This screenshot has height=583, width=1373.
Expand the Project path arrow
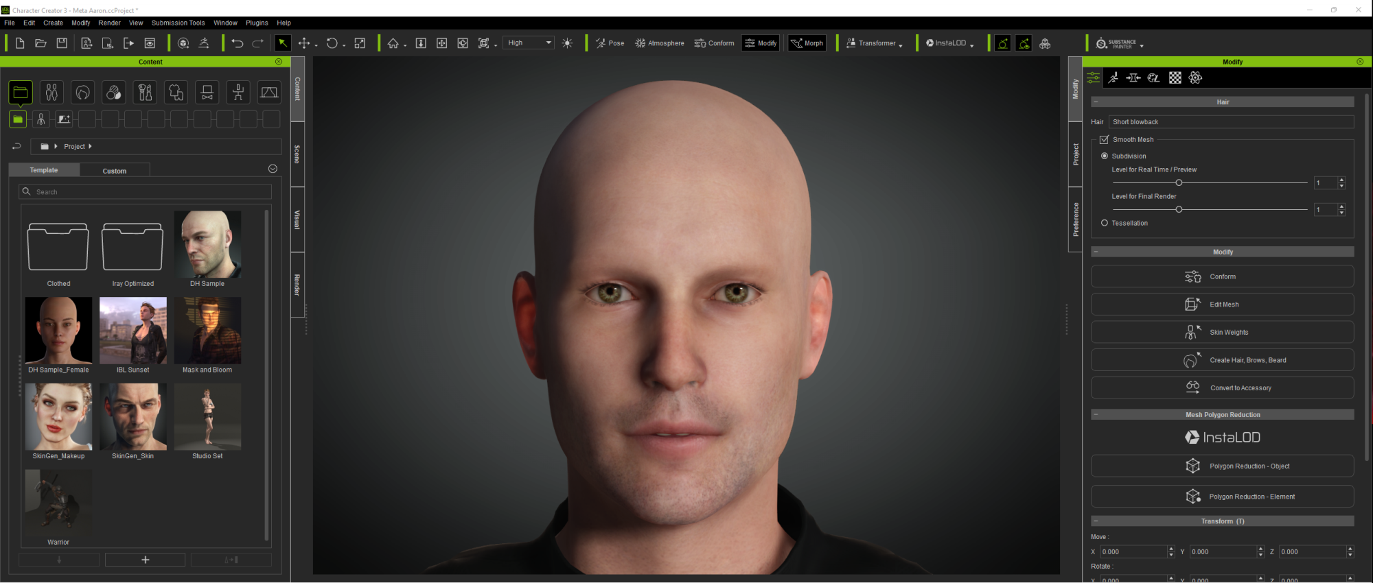90,146
